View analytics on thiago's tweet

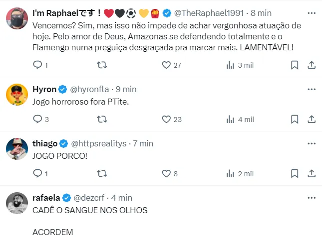(231, 173)
